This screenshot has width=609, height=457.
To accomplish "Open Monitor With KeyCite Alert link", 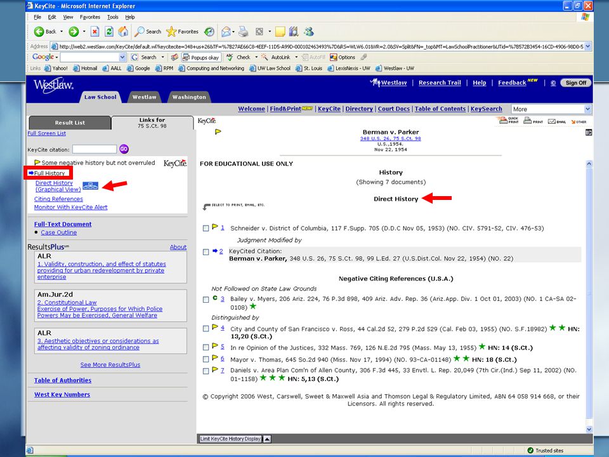I will (70, 208).
